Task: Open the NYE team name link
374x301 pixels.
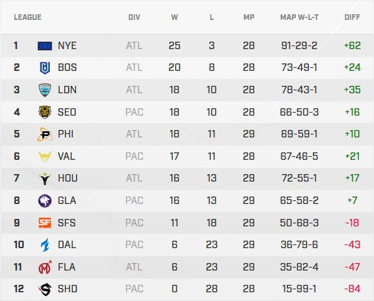Action: point(67,45)
